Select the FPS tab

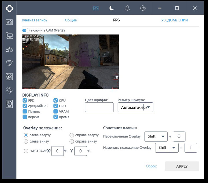point(116,20)
